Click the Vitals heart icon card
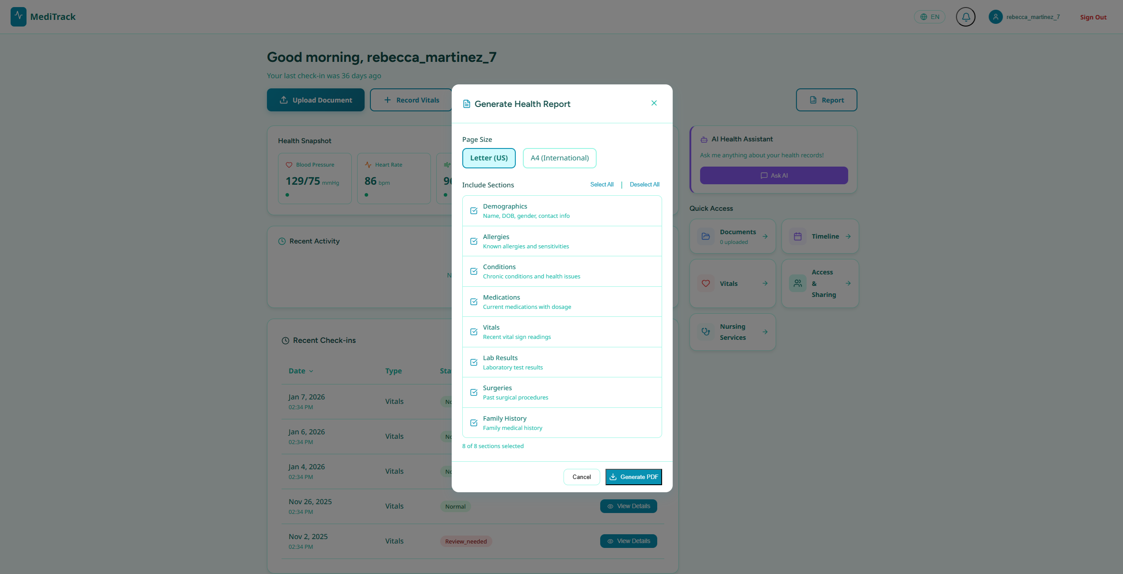1123x574 pixels. (706, 283)
